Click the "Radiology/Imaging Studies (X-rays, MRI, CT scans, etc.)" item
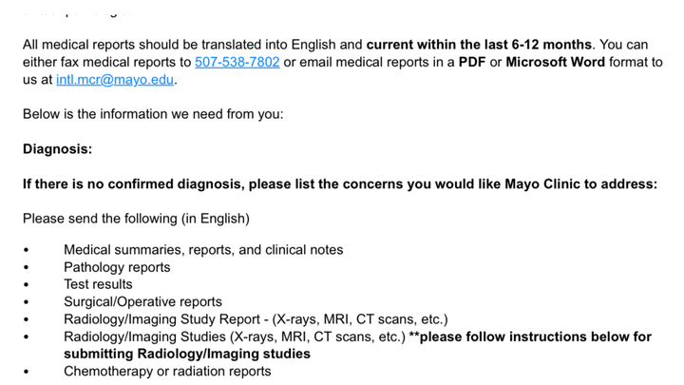Viewport: 684px width, 385px height. [x=235, y=337]
